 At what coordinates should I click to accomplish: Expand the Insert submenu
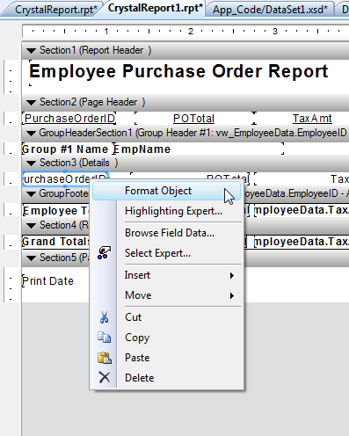[179, 275]
